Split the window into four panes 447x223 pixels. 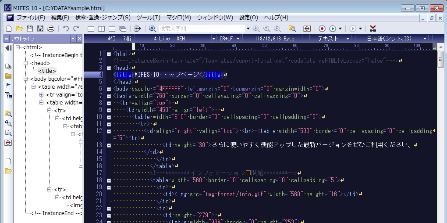point(112,29)
